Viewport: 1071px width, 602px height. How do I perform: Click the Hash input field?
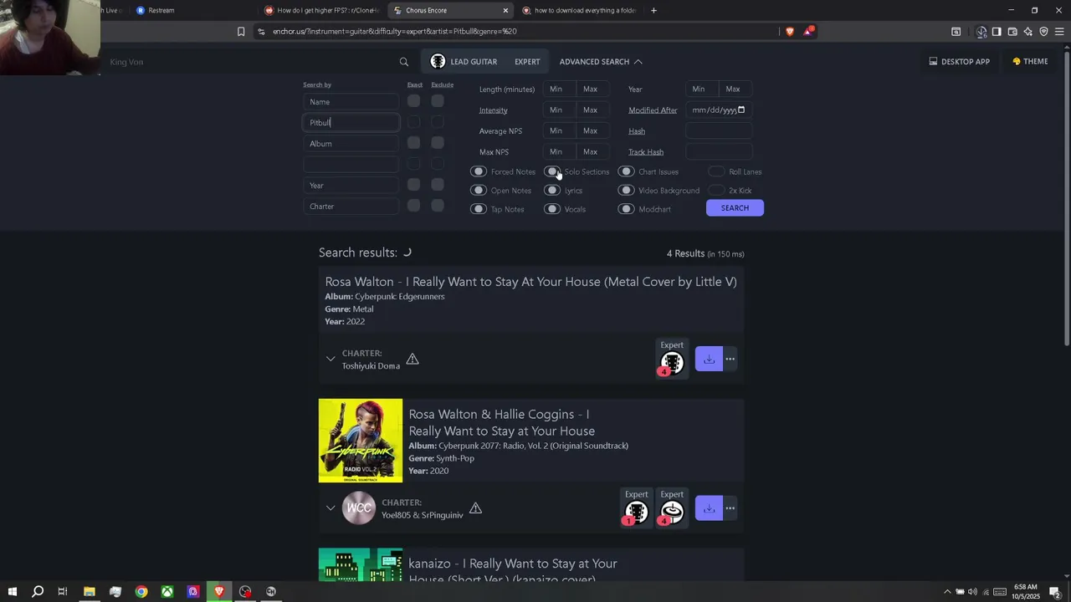tap(719, 131)
